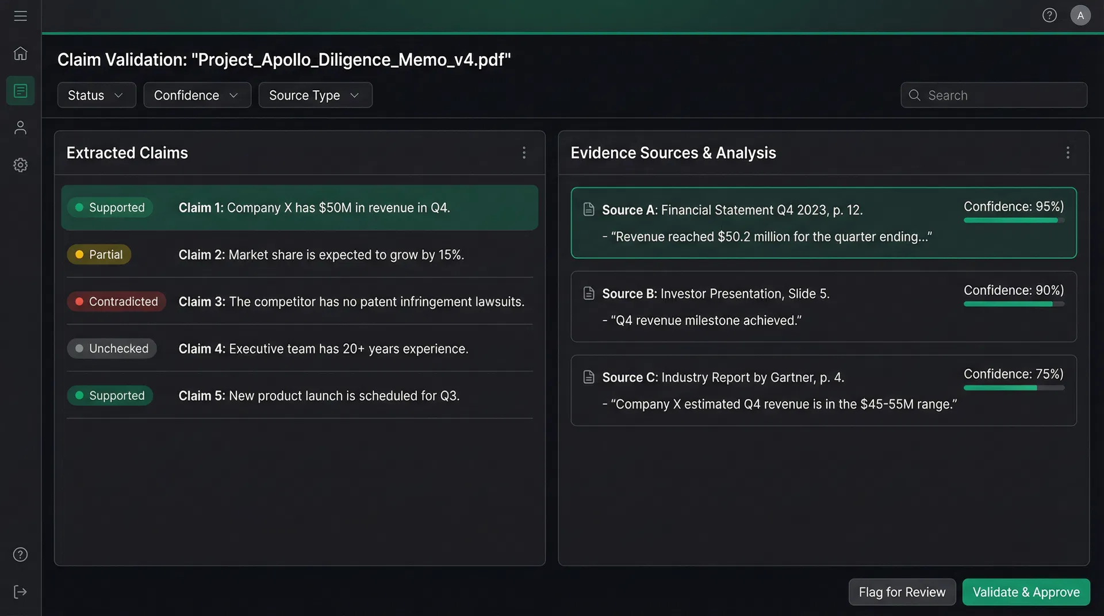Expand the Source Type dropdown

315,95
